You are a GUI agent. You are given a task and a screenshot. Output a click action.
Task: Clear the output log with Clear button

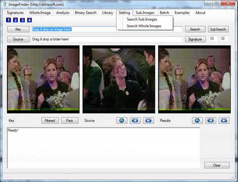pos(217,165)
